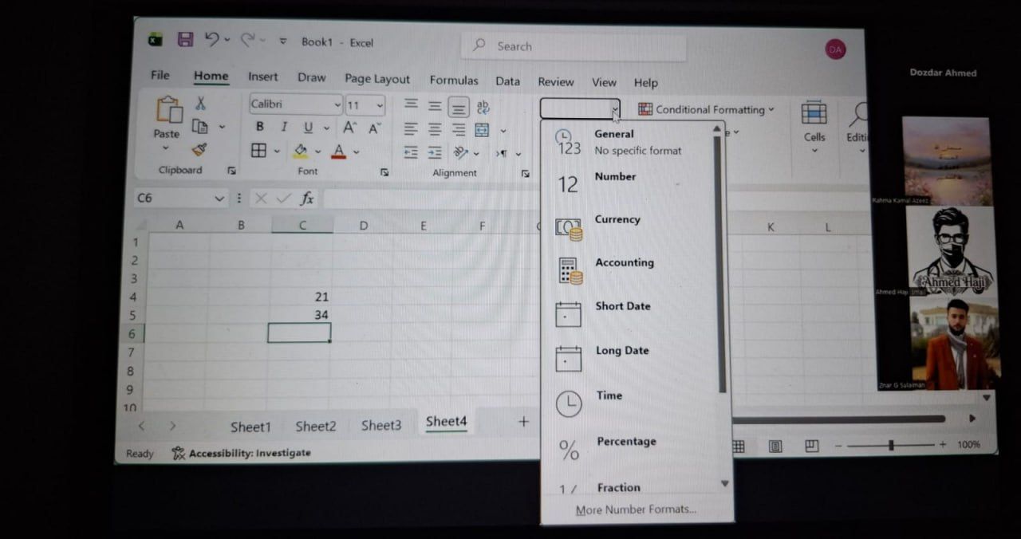Toggle Bold formatting

[259, 127]
